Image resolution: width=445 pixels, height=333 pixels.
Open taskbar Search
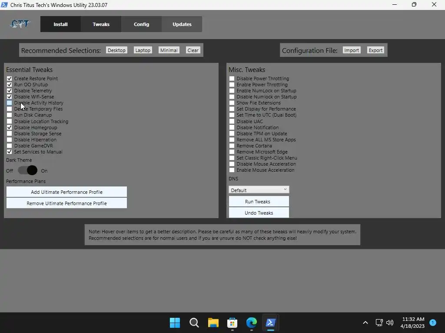coord(194,323)
